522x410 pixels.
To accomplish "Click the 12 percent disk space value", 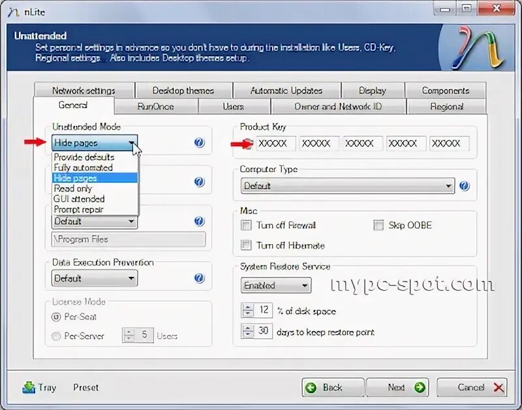I will pyautogui.click(x=264, y=310).
